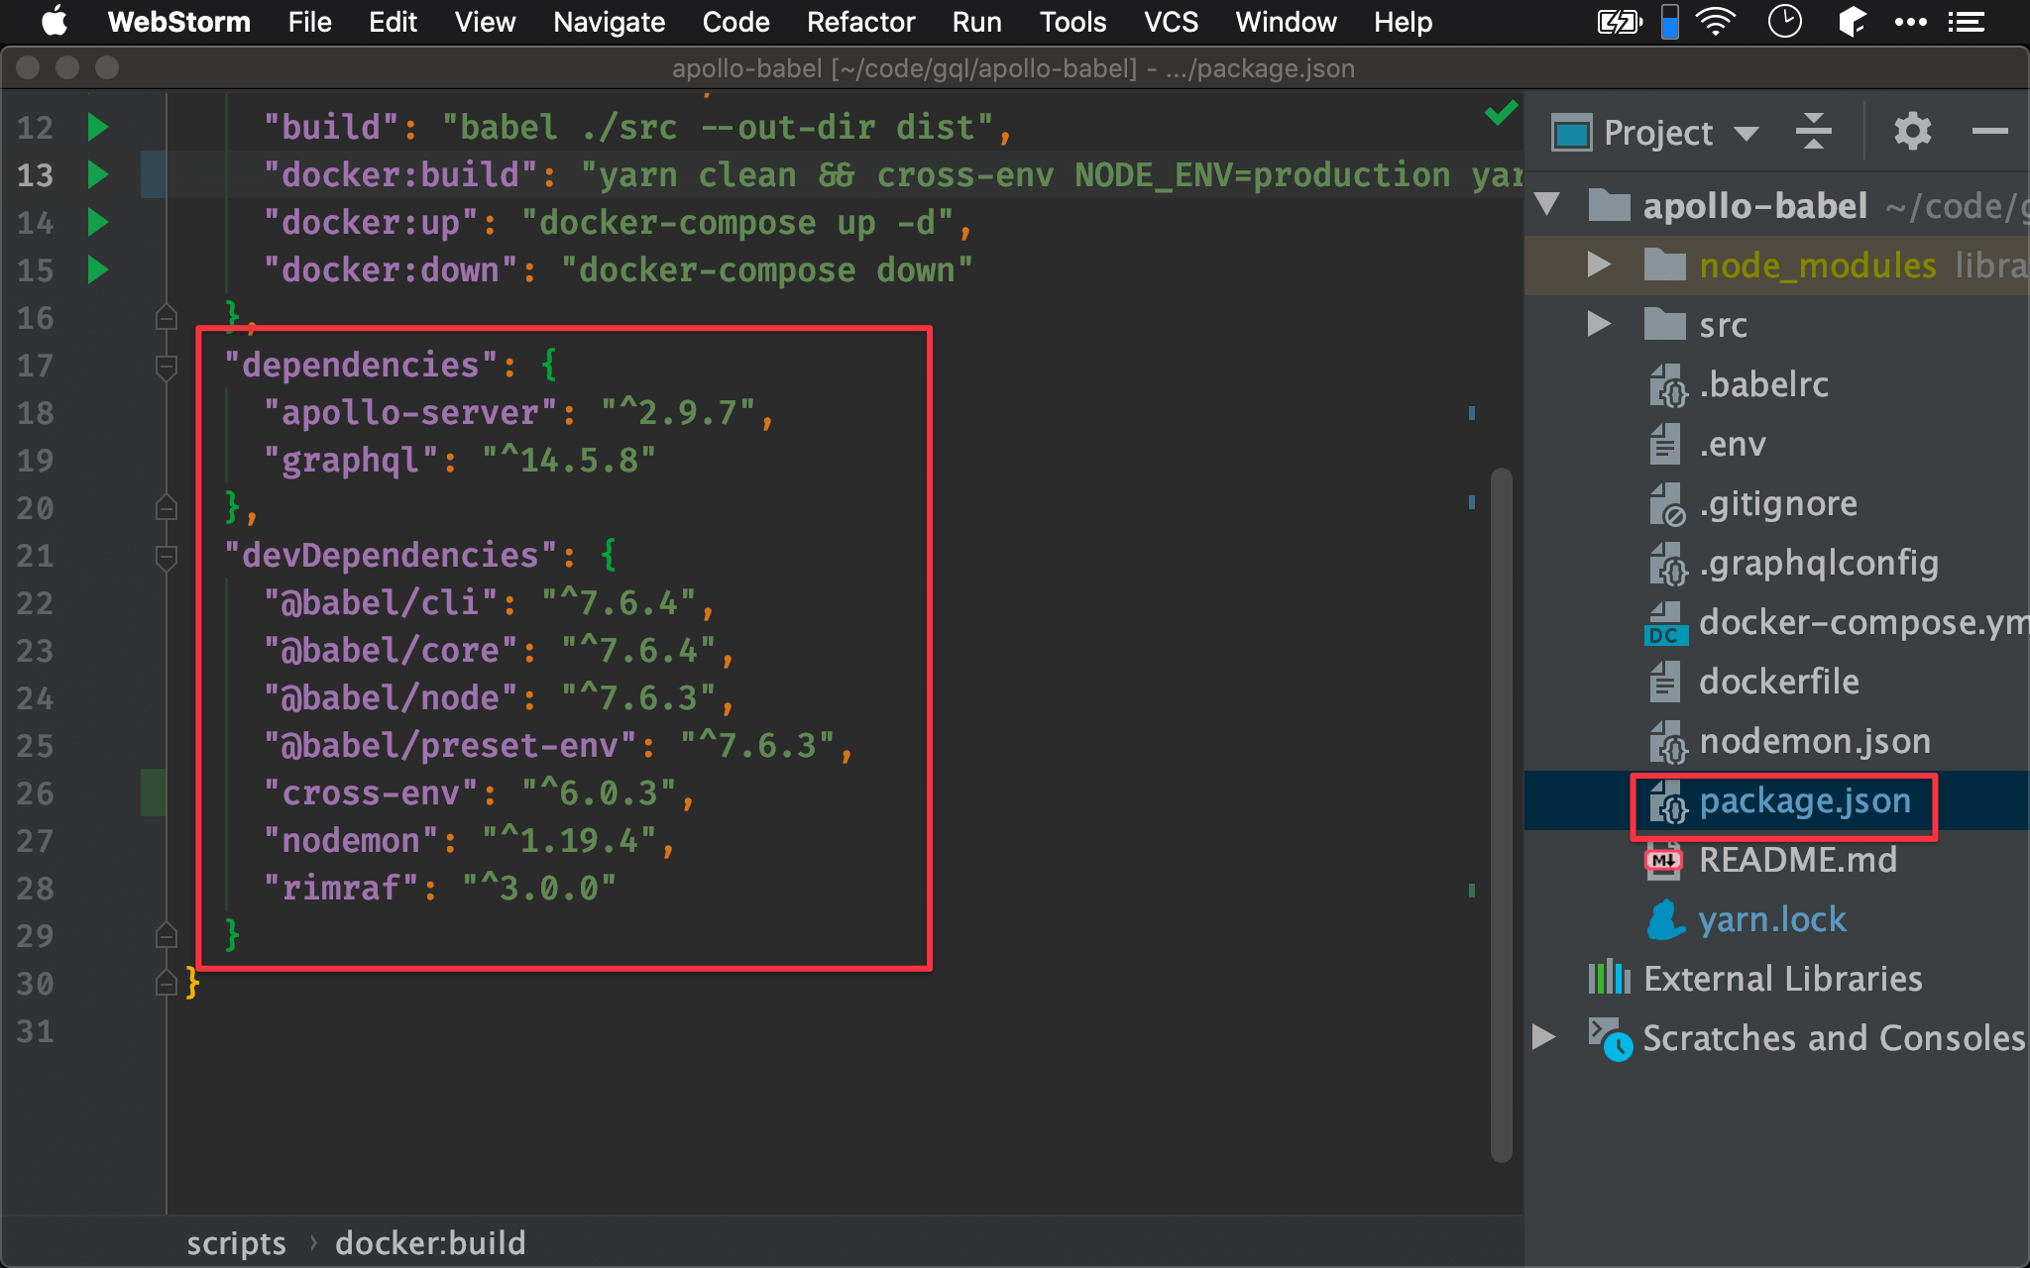Open the VCS menu
Viewport: 2030px width, 1268px height.
[1171, 22]
